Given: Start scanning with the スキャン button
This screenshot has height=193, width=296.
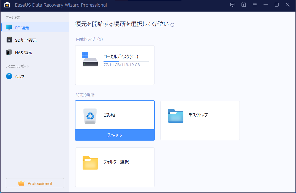Looking at the screenshot, I should point(115,135).
